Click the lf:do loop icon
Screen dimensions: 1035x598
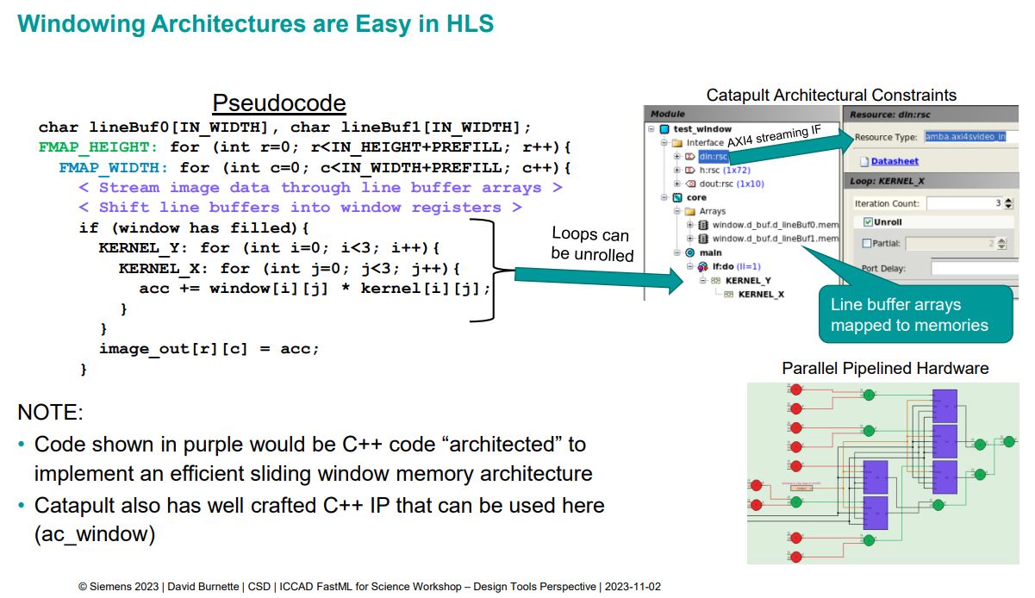point(703,266)
